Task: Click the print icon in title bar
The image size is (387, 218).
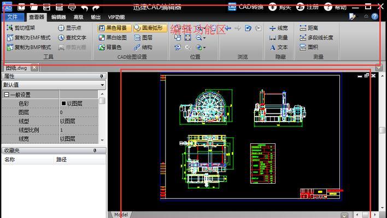Action: coord(72,7)
